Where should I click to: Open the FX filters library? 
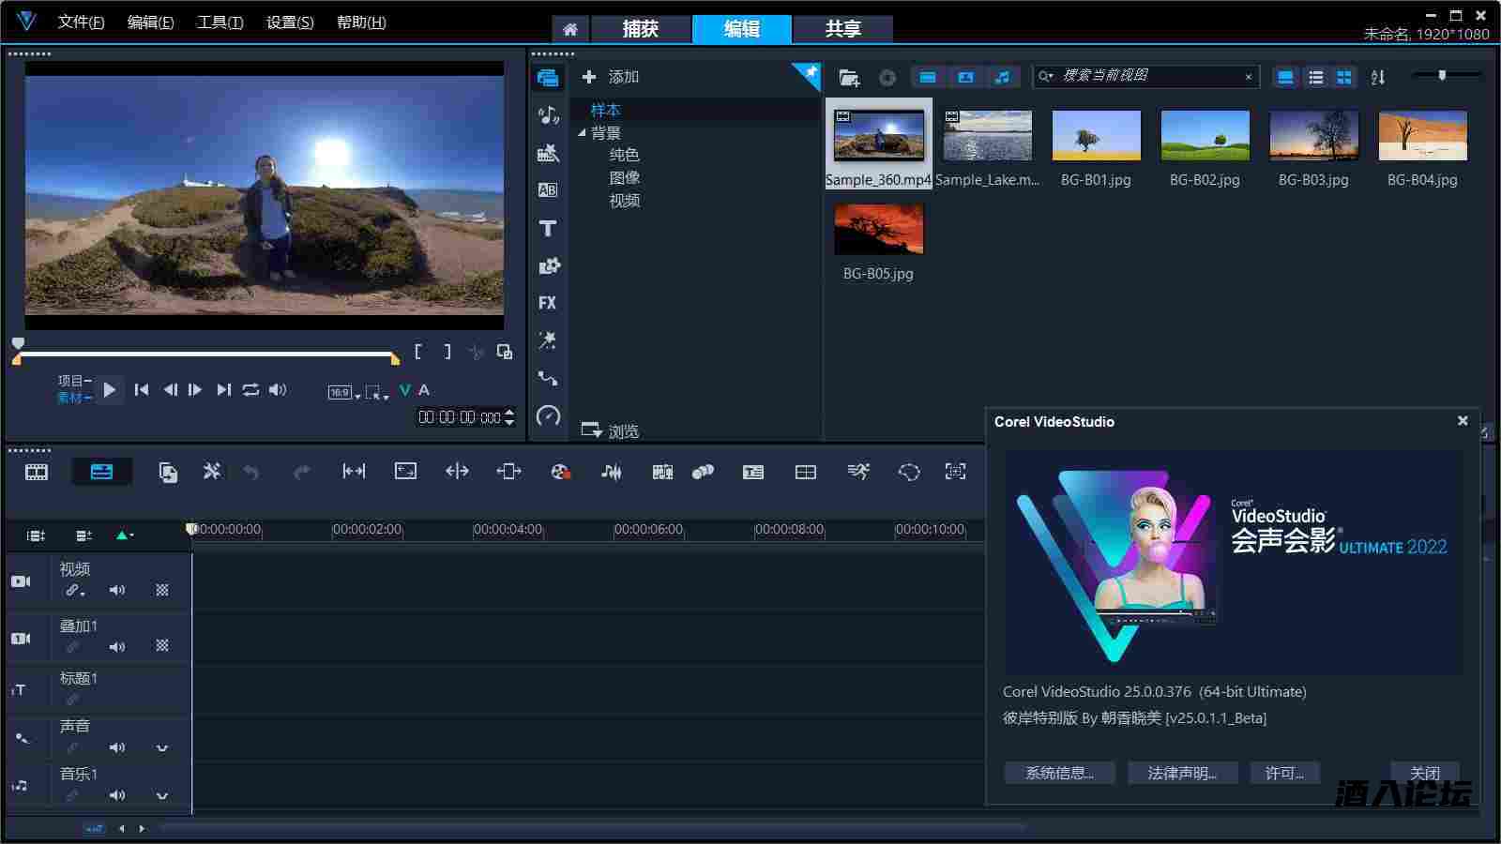548,303
